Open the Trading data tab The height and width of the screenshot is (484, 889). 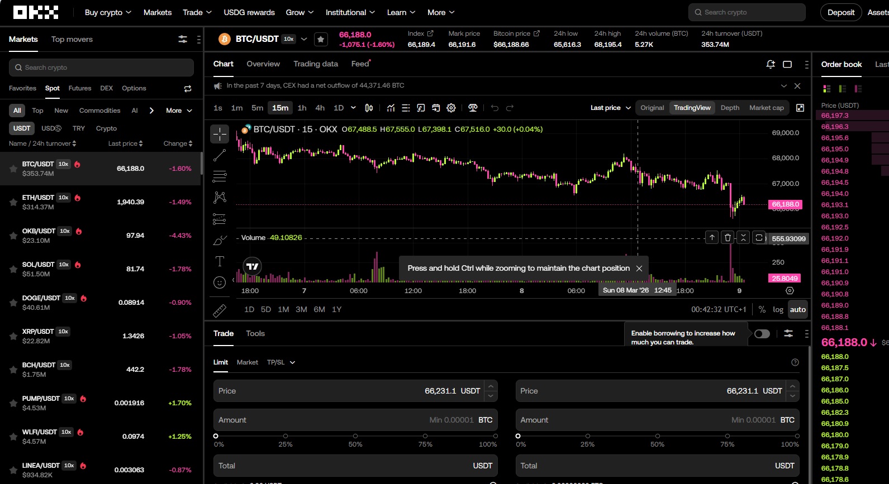pos(316,64)
